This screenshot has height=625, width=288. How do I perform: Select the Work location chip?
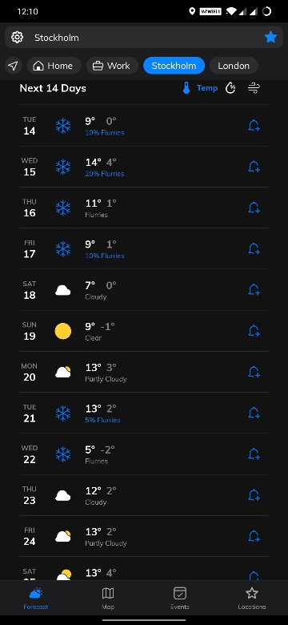point(112,66)
